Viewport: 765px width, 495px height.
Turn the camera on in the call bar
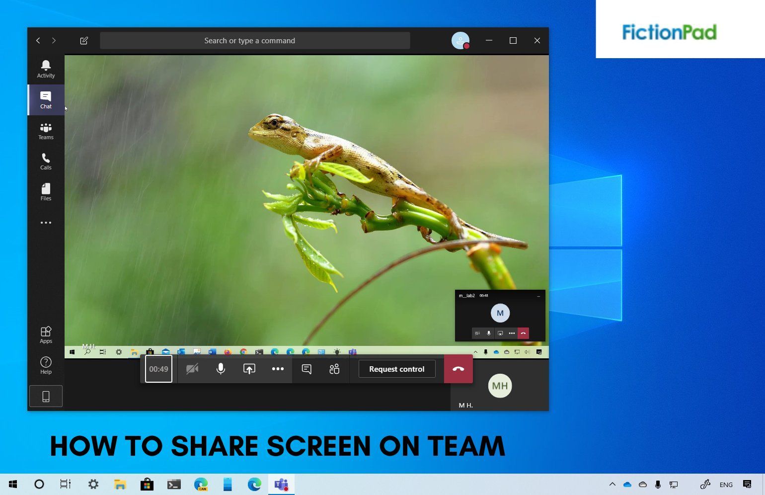click(x=192, y=369)
